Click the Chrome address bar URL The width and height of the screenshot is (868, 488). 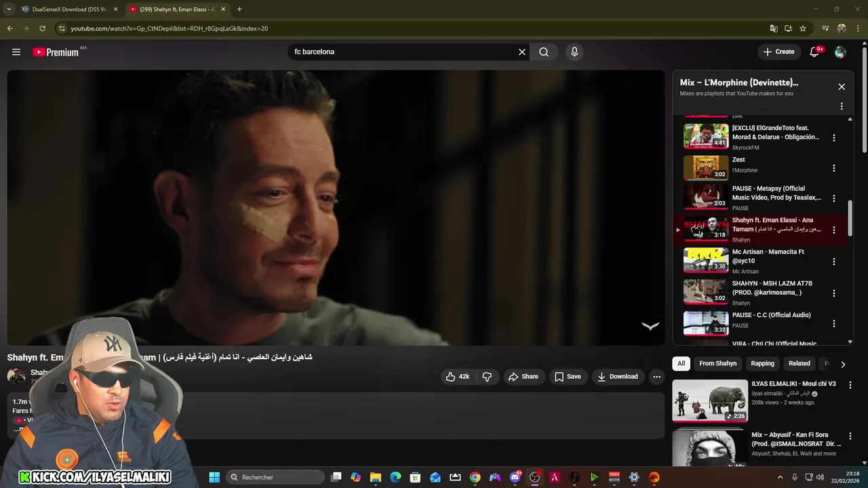coord(170,28)
